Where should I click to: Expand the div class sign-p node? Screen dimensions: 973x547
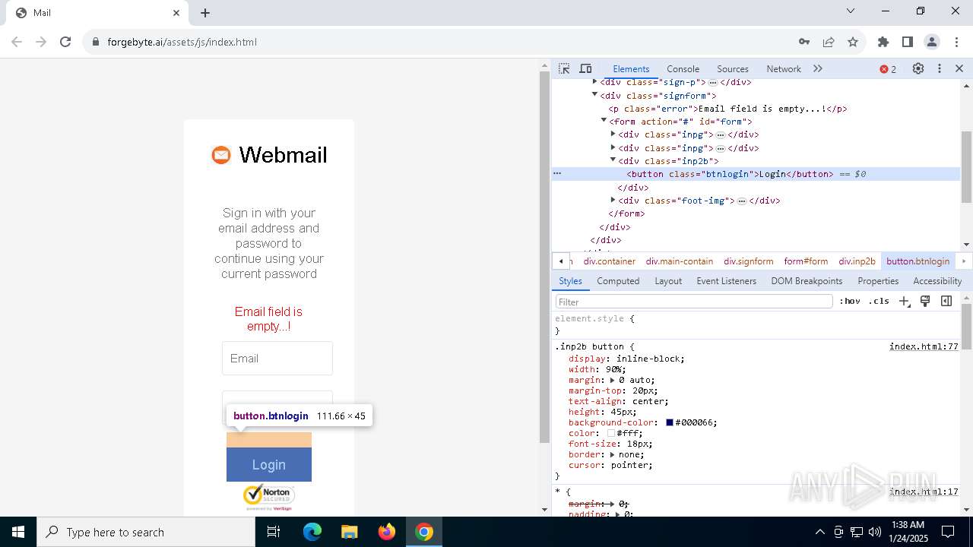(x=595, y=82)
